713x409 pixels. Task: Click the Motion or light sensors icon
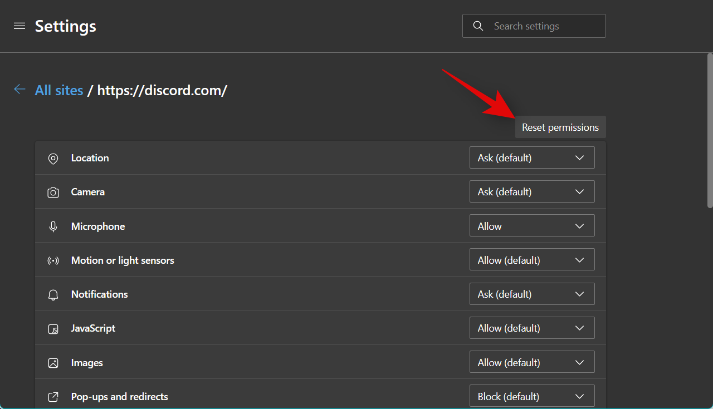53,260
